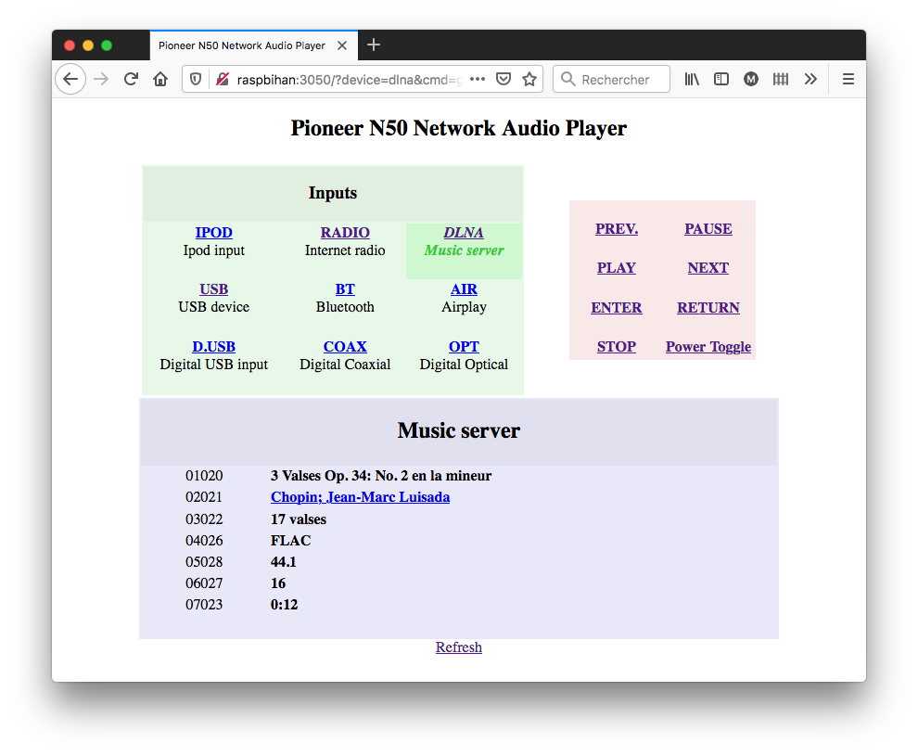Click the album name '17 valses'
The width and height of the screenshot is (918, 756).
coord(299,519)
